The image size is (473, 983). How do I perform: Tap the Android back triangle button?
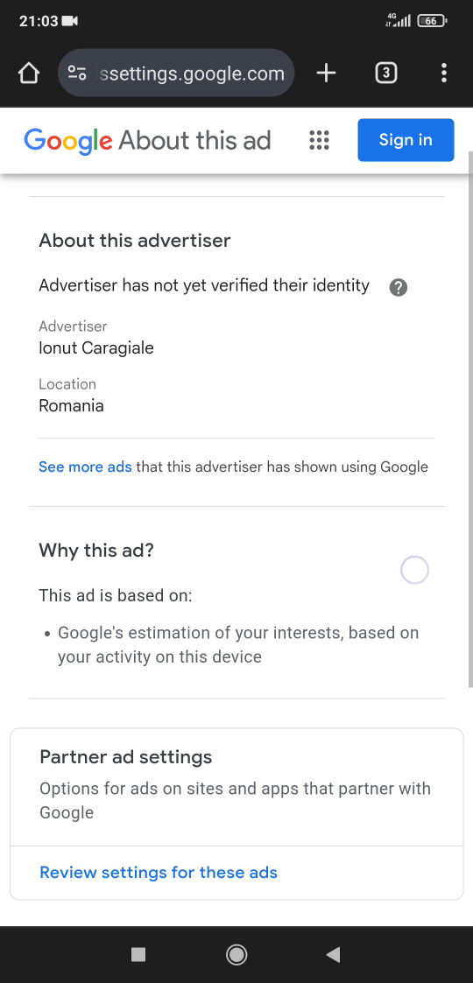tap(333, 955)
